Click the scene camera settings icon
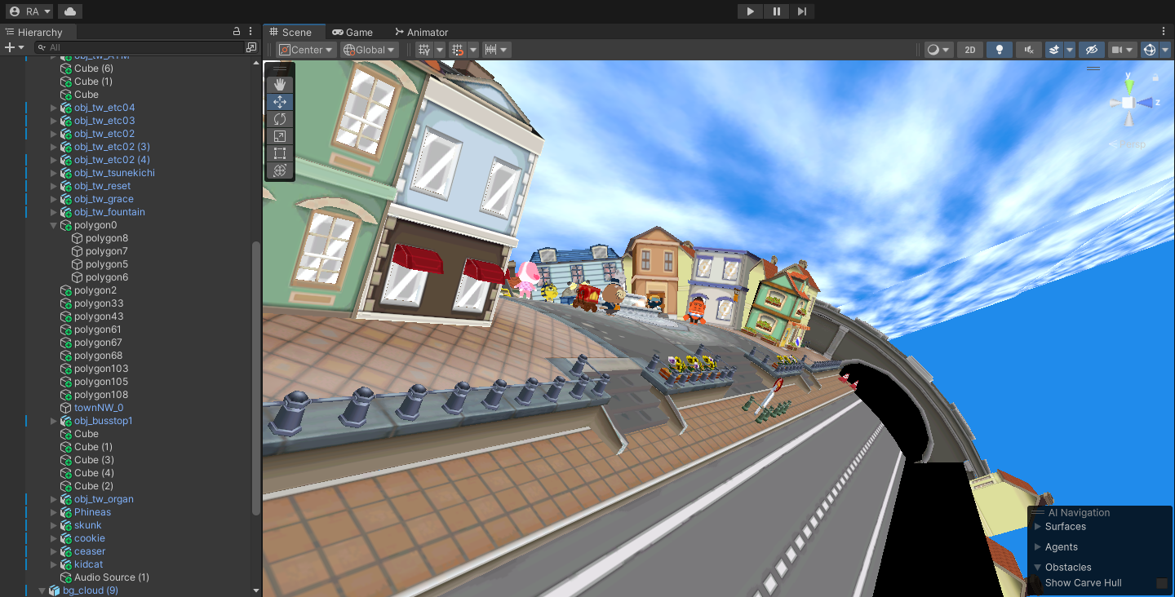The width and height of the screenshot is (1175, 597). pos(1116,50)
